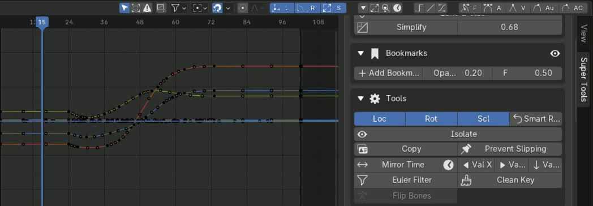The height and width of the screenshot is (206, 593).
Task: Collapse the Bookmarks panel triangle
Action: coord(361,53)
